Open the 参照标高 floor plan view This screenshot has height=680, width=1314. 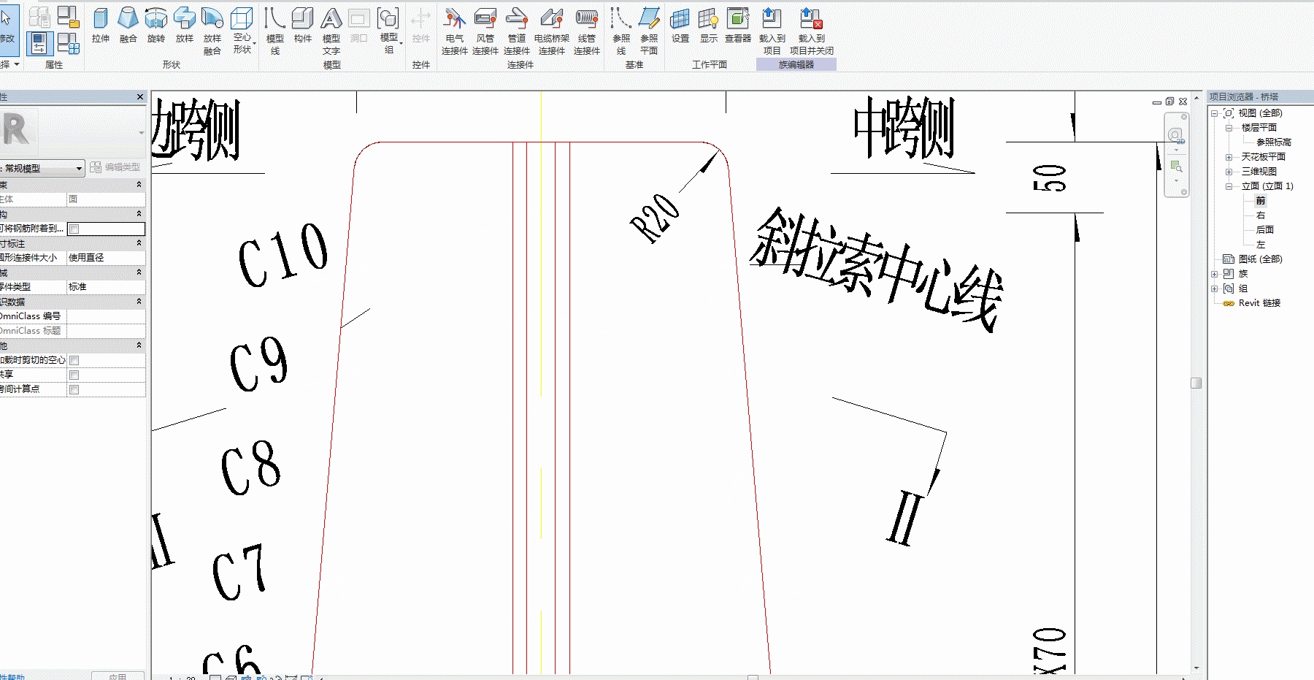pos(1274,142)
